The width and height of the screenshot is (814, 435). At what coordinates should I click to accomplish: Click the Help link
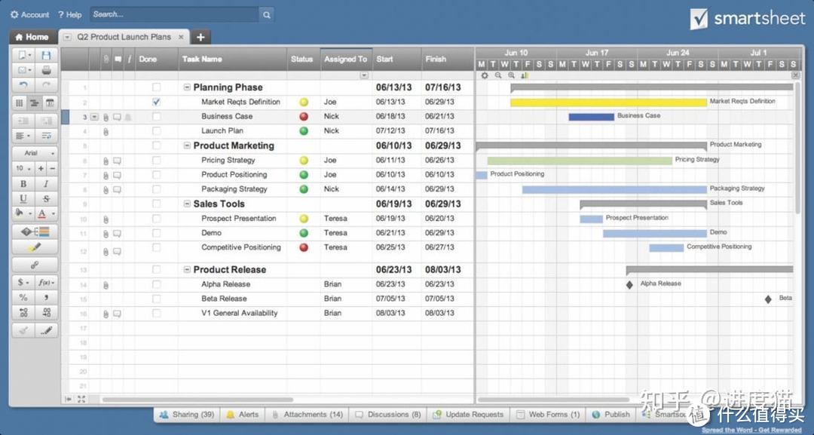(x=69, y=14)
